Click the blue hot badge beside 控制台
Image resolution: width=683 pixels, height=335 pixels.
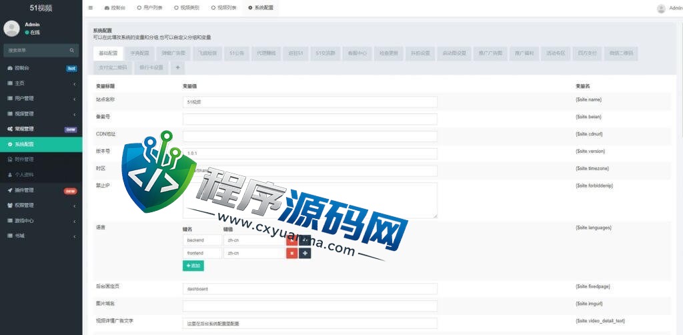pyautogui.click(x=72, y=68)
